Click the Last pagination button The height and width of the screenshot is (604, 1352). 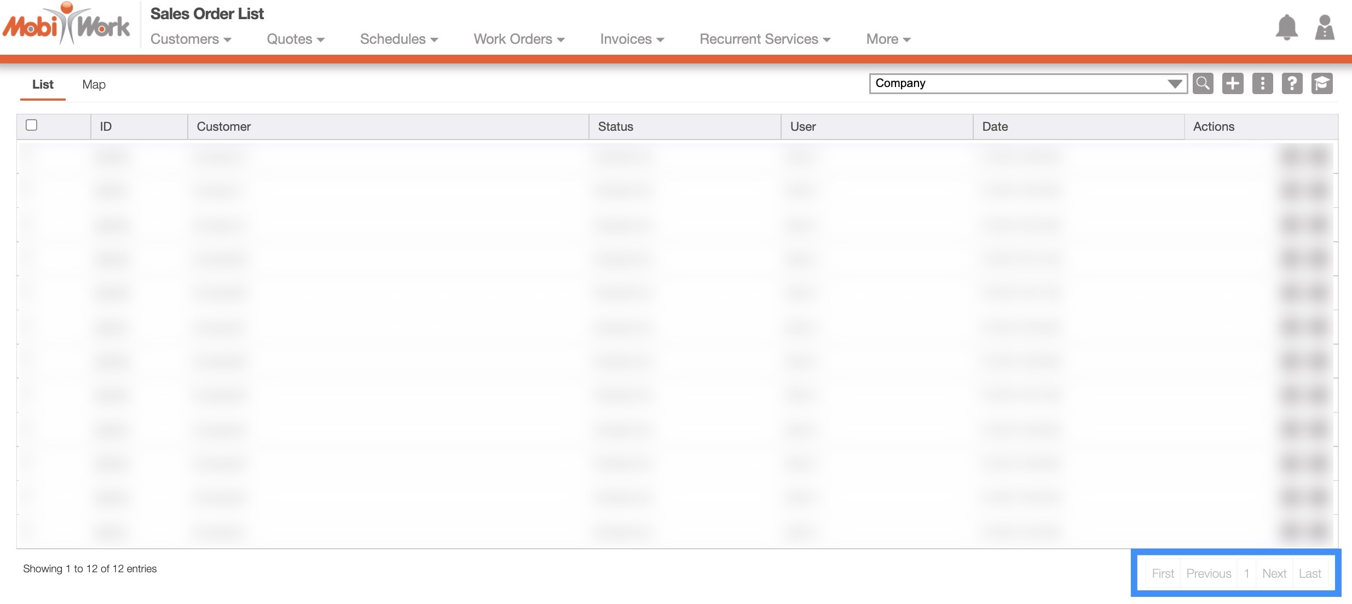[x=1309, y=573]
